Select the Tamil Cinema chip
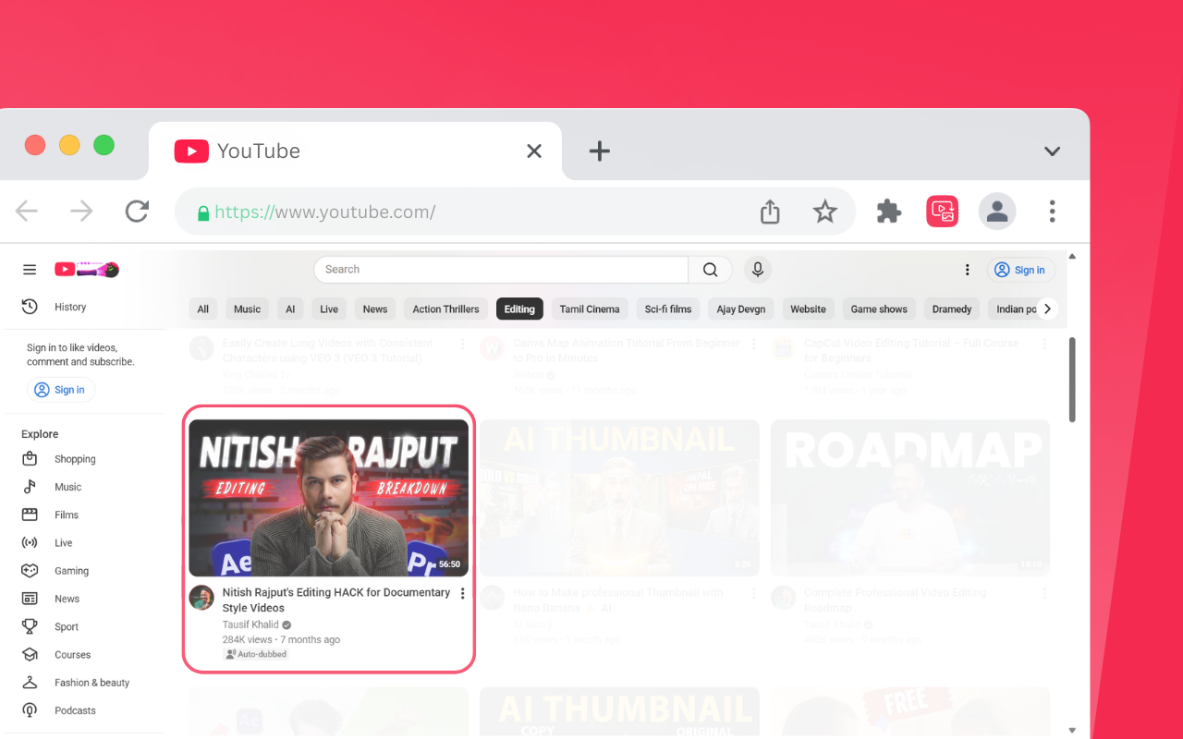The height and width of the screenshot is (739, 1183). click(x=590, y=309)
